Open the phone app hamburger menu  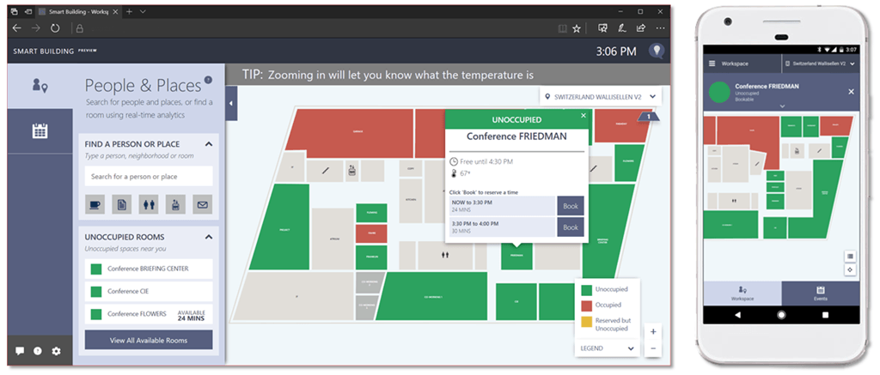click(x=712, y=64)
